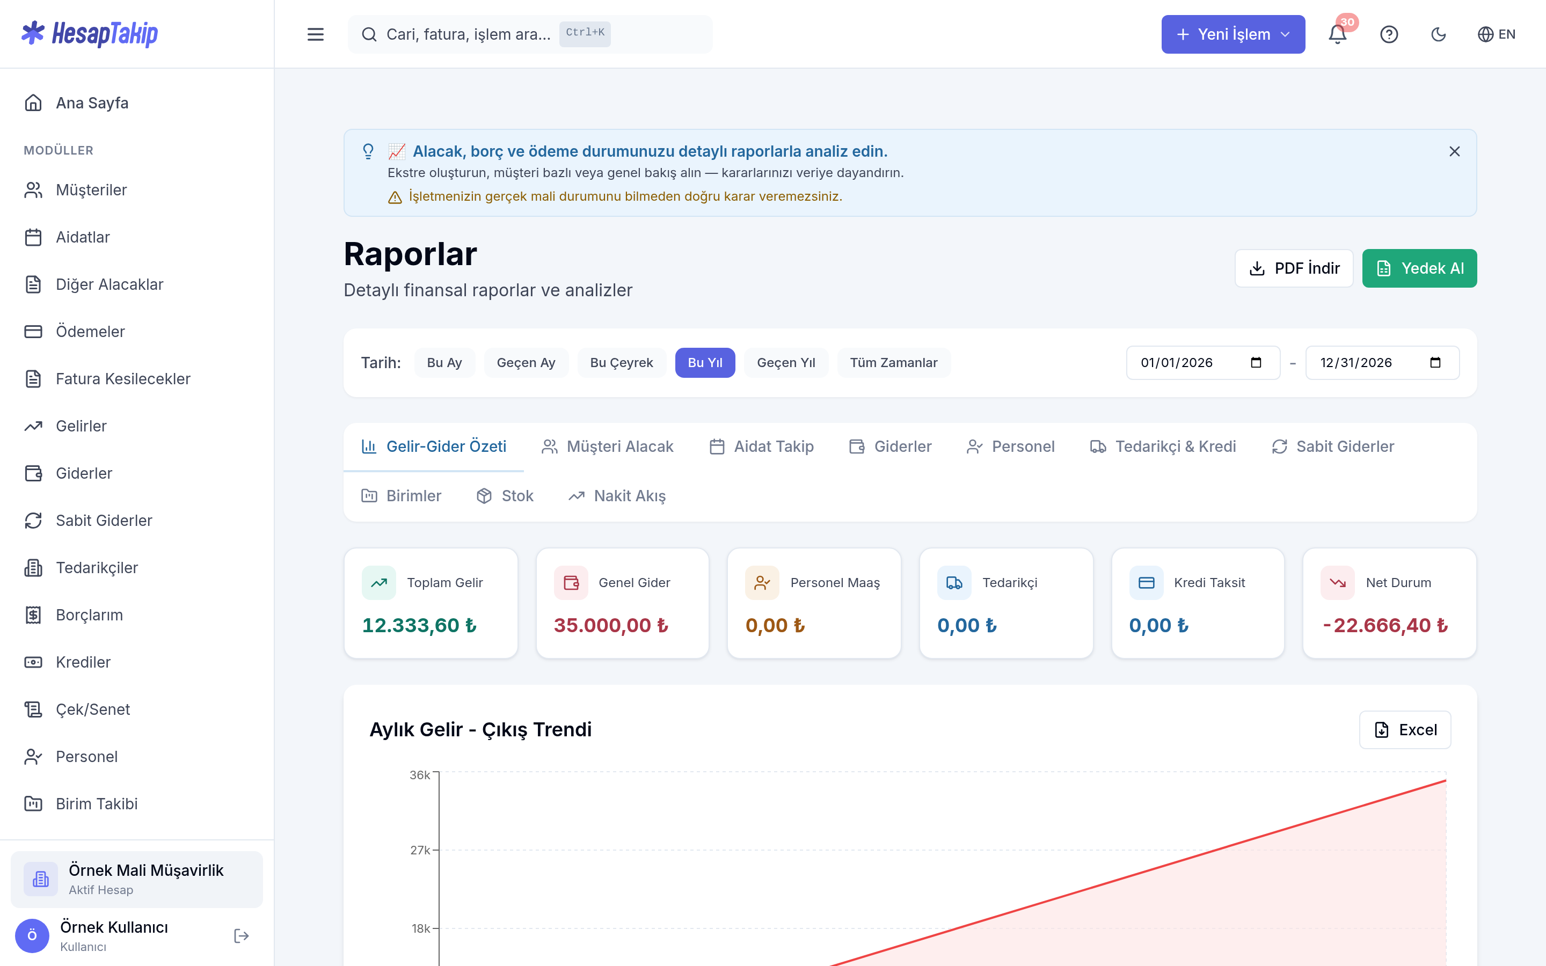
Task: Click the Birim Takibi folder icon
Action: click(x=33, y=804)
